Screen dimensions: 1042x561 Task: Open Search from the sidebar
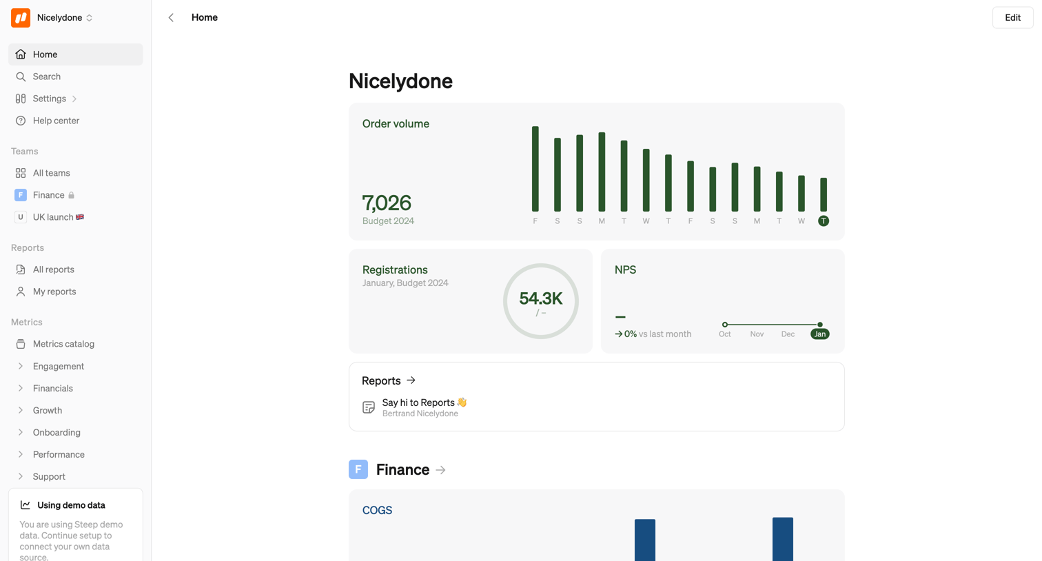click(x=75, y=76)
